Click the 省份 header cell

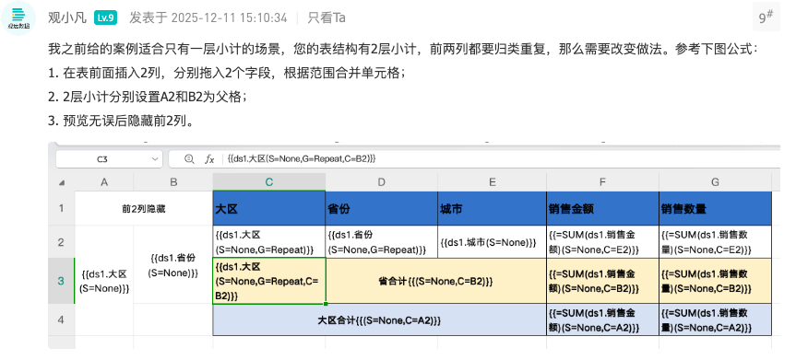point(381,208)
